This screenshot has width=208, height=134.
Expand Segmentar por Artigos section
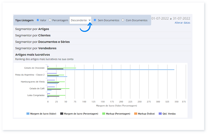tap(32, 29)
